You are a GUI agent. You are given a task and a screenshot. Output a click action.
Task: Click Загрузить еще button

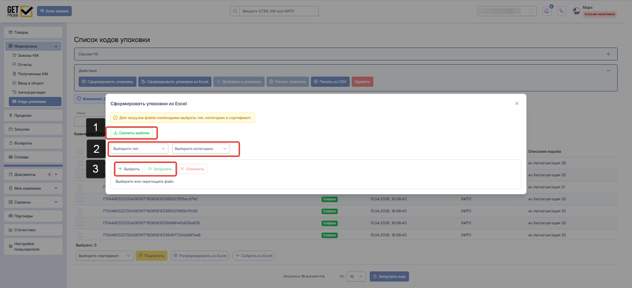coord(389,276)
